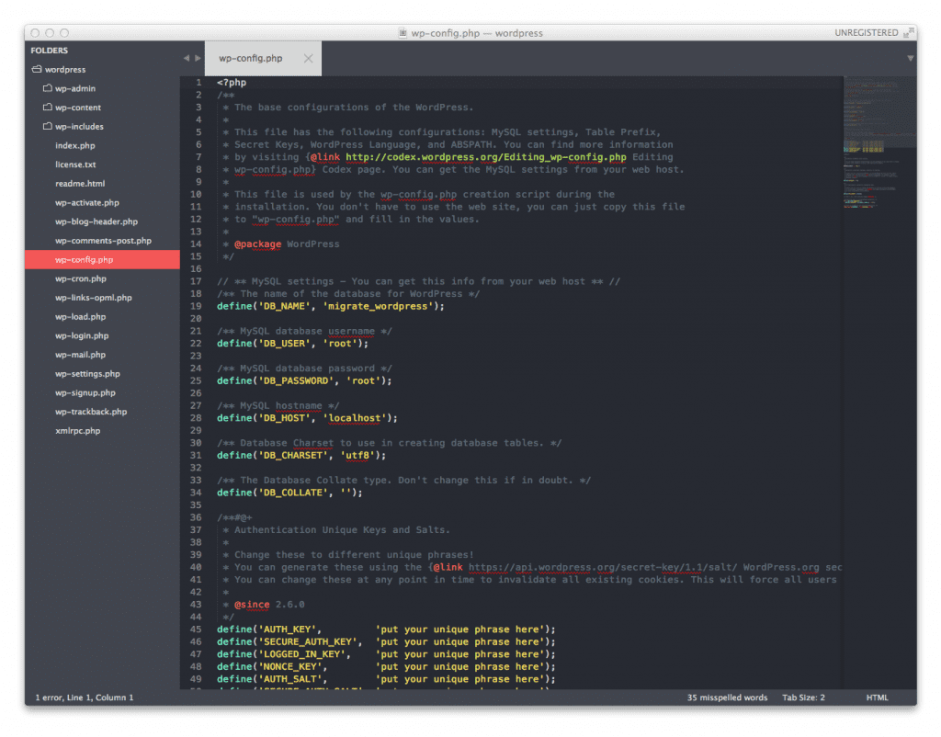941x737 pixels.
Task: Click the Tab Size: 2 status item
Action: (803, 697)
